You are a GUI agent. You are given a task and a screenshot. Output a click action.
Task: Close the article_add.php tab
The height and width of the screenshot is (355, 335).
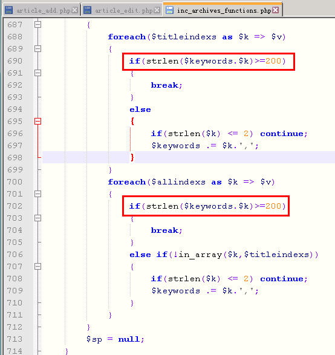(75, 10)
